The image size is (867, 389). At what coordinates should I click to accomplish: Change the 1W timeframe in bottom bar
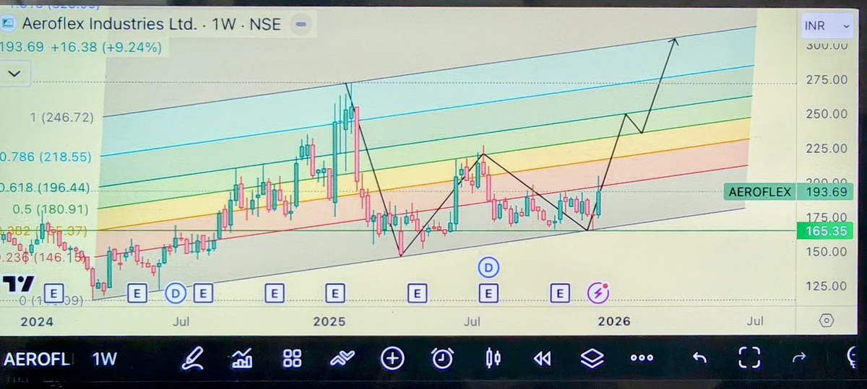pyautogui.click(x=105, y=359)
